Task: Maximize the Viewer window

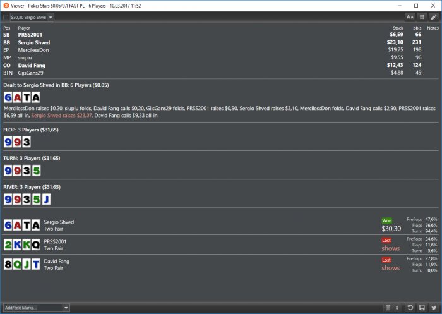Action: pyautogui.click(x=416, y=6)
